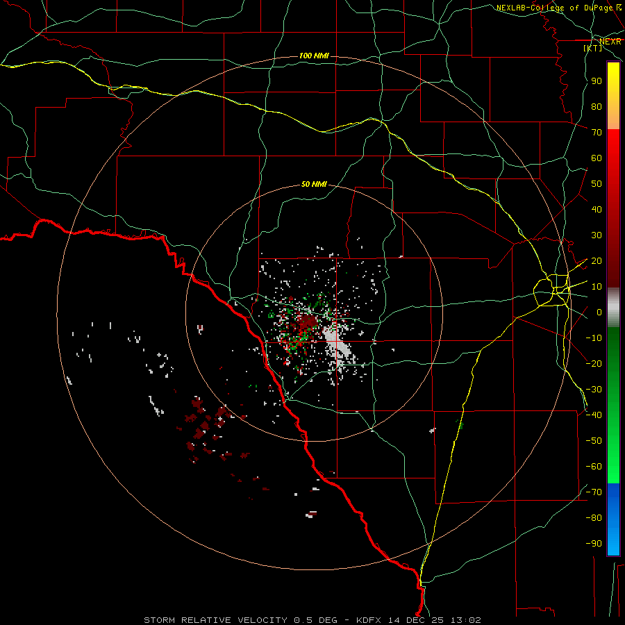Viewport: 625px width, 625px height.
Task: Click the Storm Relative Velocity caption at bottom
Action: coord(312,620)
